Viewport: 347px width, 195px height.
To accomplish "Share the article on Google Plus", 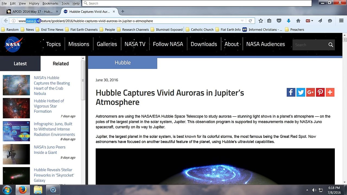I will pos(310,92).
